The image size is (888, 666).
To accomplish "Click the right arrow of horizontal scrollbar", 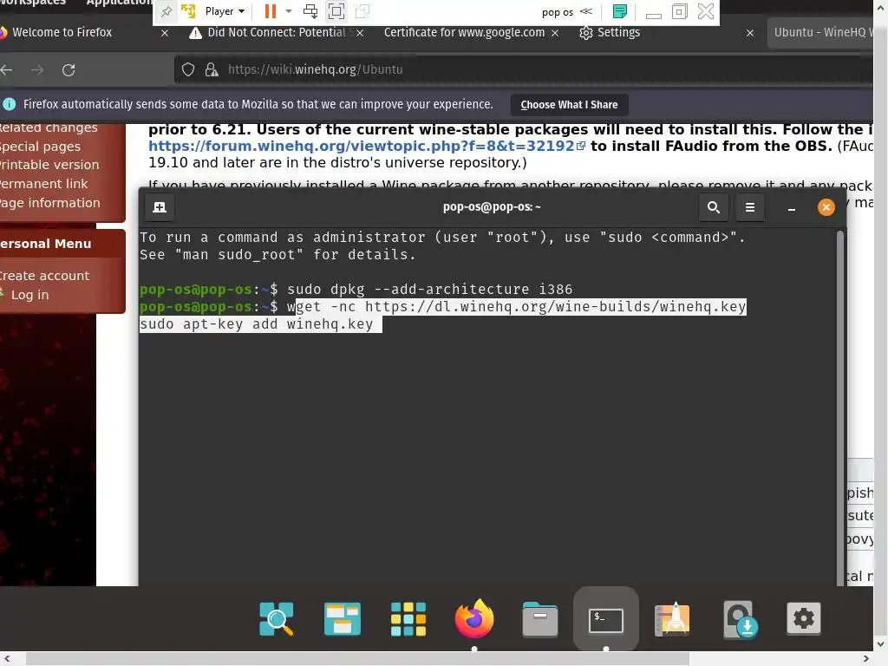I will point(866,659).
